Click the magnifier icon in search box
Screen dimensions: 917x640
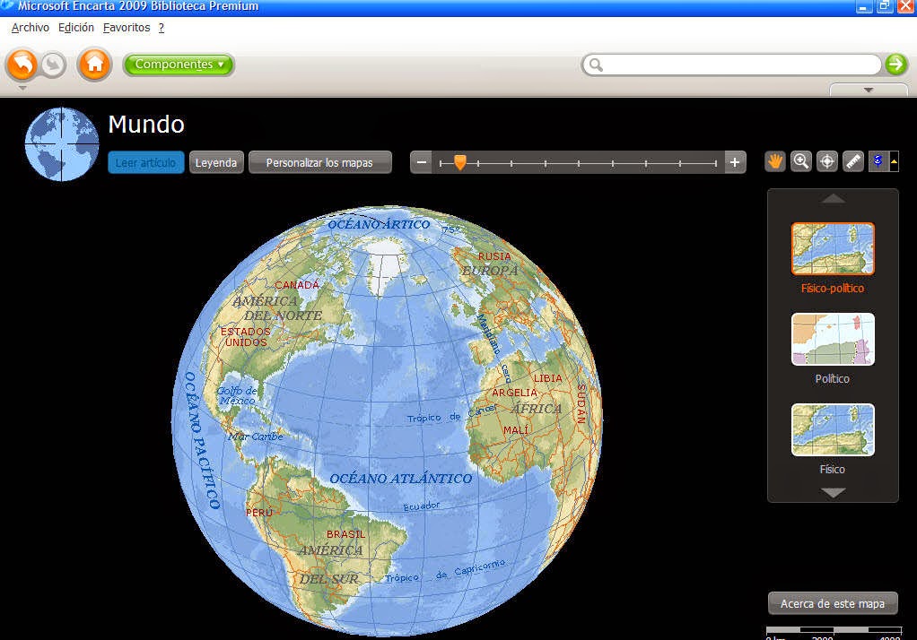(x=596, y=65)
